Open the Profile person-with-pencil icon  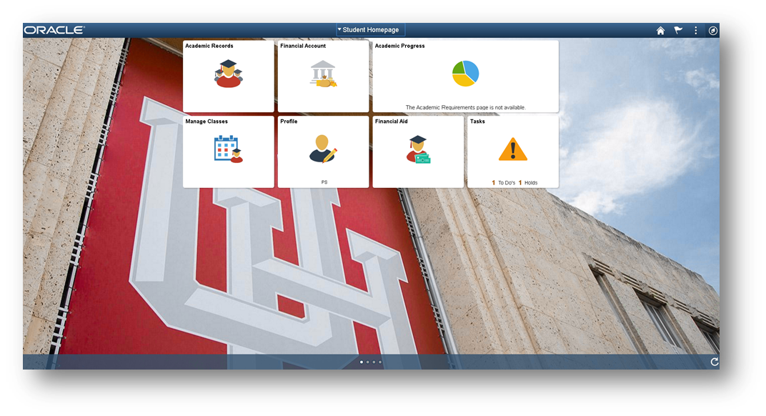click(x=323, y=149)
